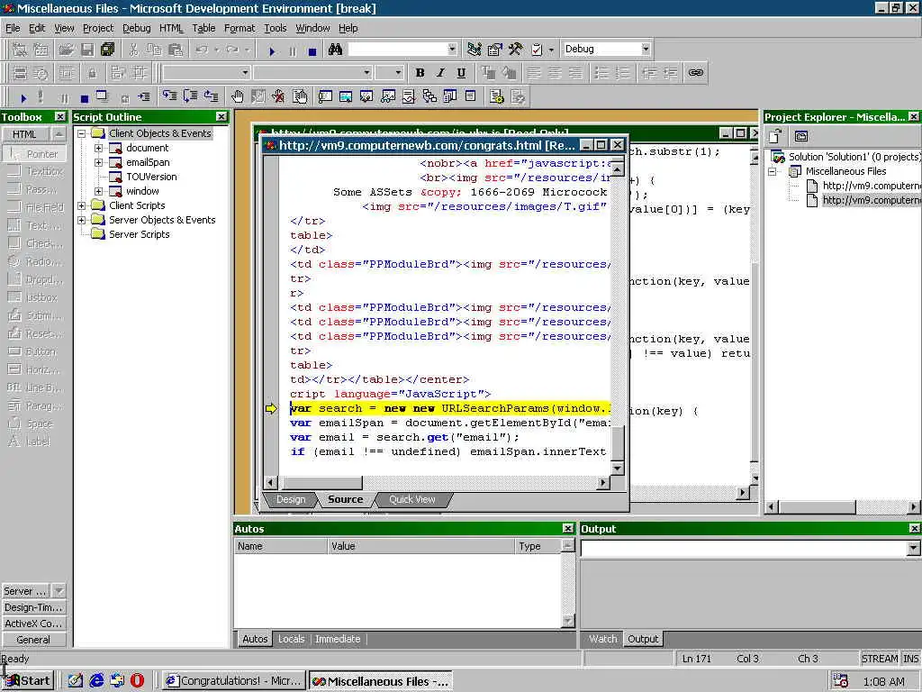Select TOUVersion in Script Outline
This screenshot has height=692, width=922.
tap(151, 177)
